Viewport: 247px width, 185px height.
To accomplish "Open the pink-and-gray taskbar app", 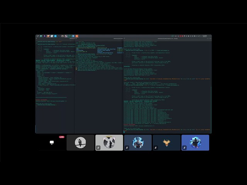I will pyautogui.click(x=66, y=36).
